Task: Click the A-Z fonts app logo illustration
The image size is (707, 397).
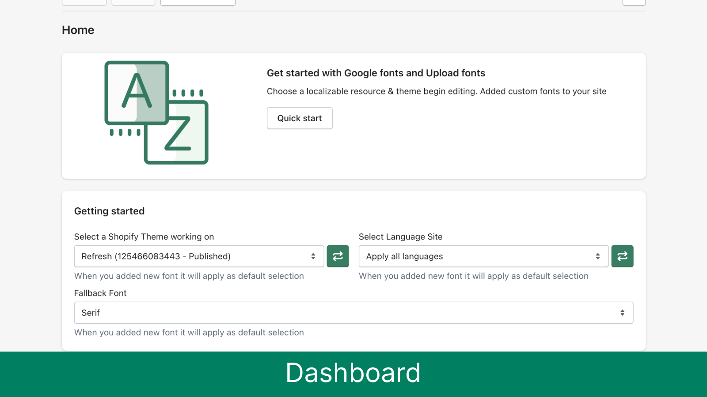Action: pos(157,113)
